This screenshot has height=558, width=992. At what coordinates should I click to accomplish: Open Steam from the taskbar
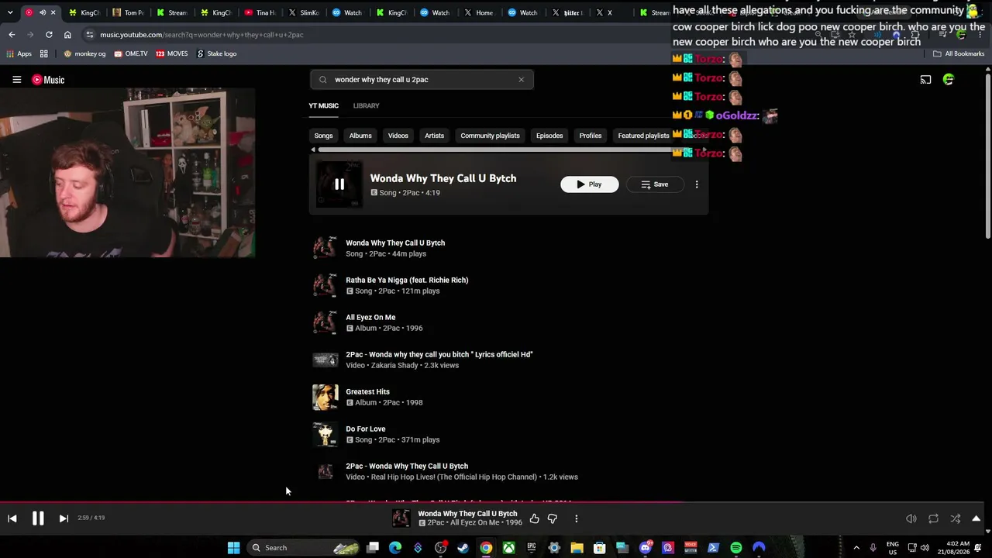(x=463, y=548)
